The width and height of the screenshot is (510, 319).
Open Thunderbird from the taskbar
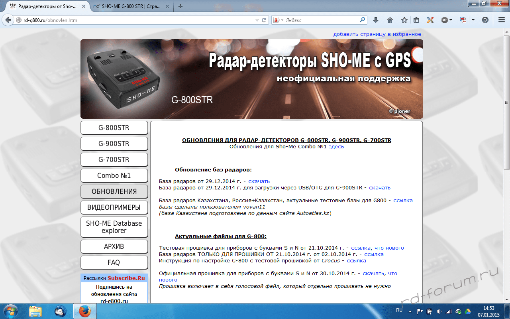tap(61, 311)
